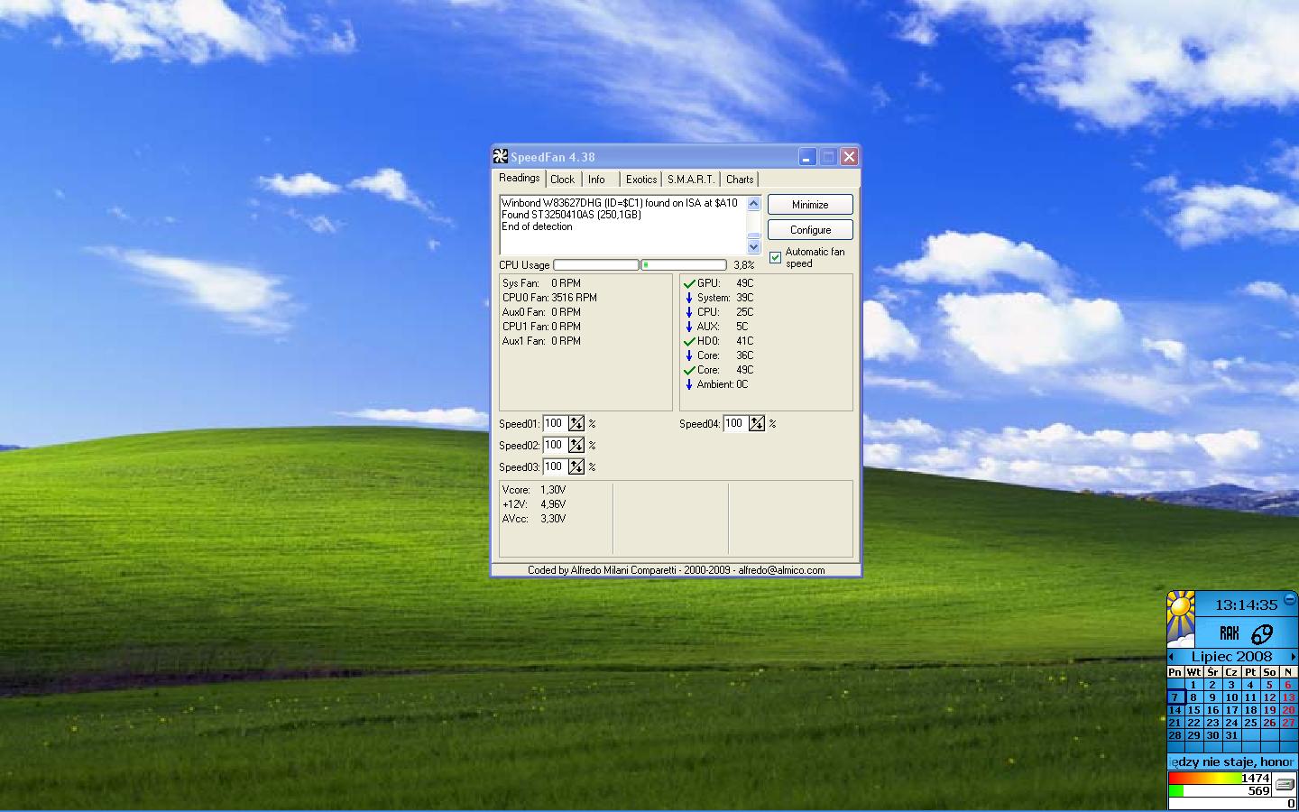Click the Speed04 up/down stepper

pos(757,423)
